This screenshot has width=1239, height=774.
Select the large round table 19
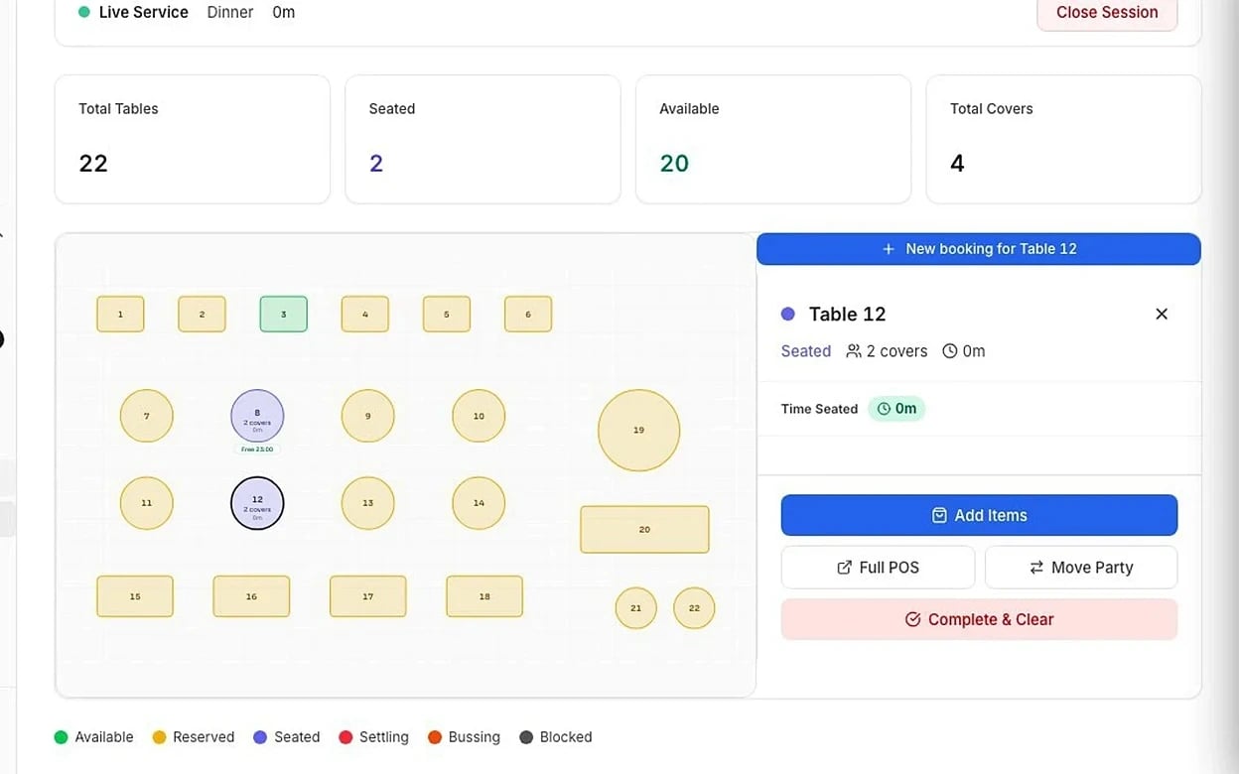(638, 430)
